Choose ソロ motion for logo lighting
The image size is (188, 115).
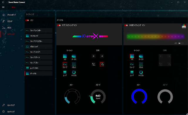pyautogui.click(x=65, y=56)
